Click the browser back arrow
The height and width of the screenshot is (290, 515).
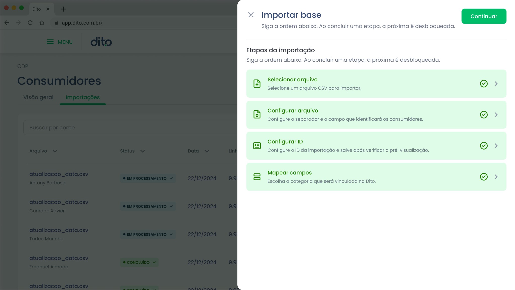[x=7, y=23]
